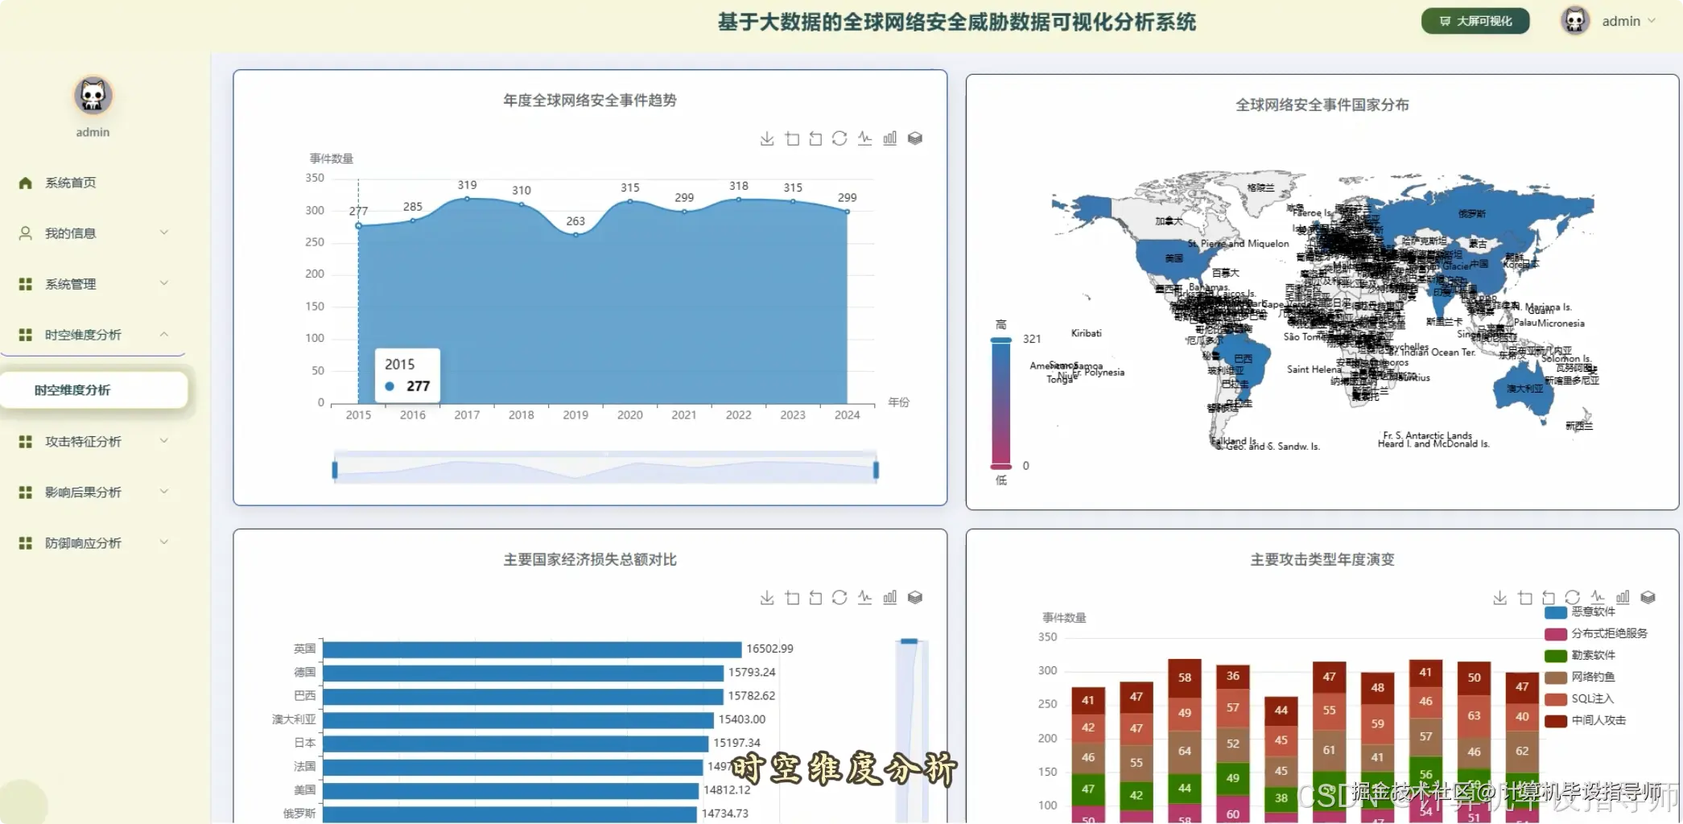Click the 2024 label on the year axis
The width and height of the screenshot is (1683, 824).
(847, 415)
